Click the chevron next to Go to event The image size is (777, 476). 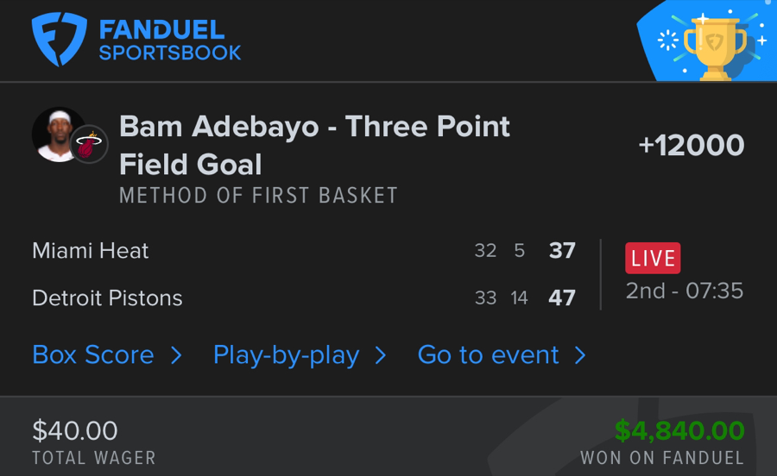pos(580,355)
